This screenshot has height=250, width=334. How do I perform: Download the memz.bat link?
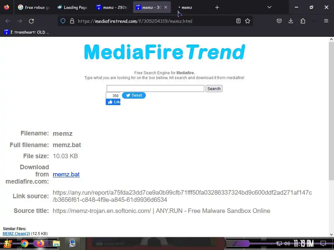pyautogui.click(x=66, y=174)
